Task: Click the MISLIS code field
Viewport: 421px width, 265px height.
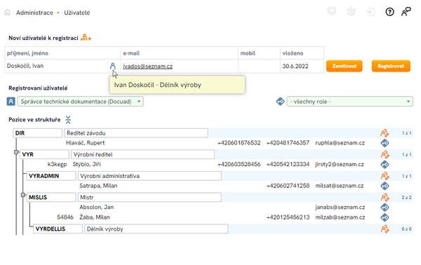Action: coord(51,198)
